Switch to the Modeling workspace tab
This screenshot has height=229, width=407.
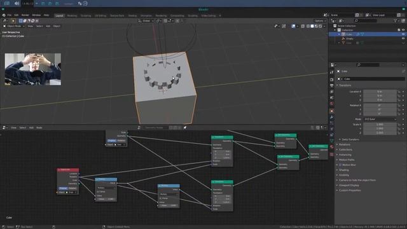pyautogui.click(x=72, y=15)
